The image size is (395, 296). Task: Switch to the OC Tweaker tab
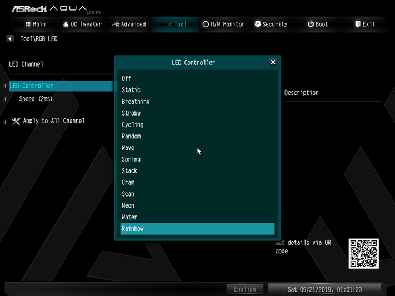coord(82,24)
